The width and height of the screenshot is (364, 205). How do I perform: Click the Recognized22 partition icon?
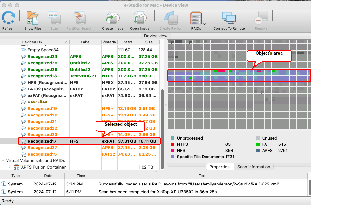click(x=23, y=128)
